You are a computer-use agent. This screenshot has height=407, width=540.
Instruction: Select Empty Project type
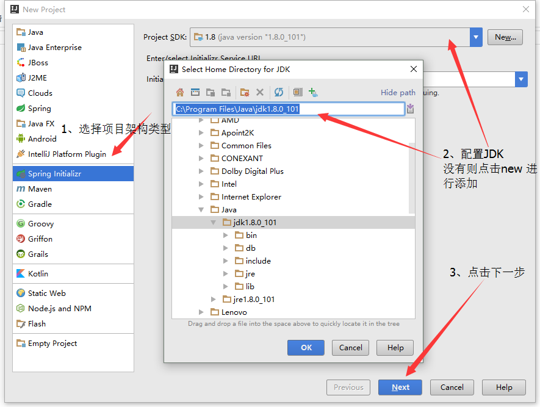pyautogui.click(x=73, y=344)
